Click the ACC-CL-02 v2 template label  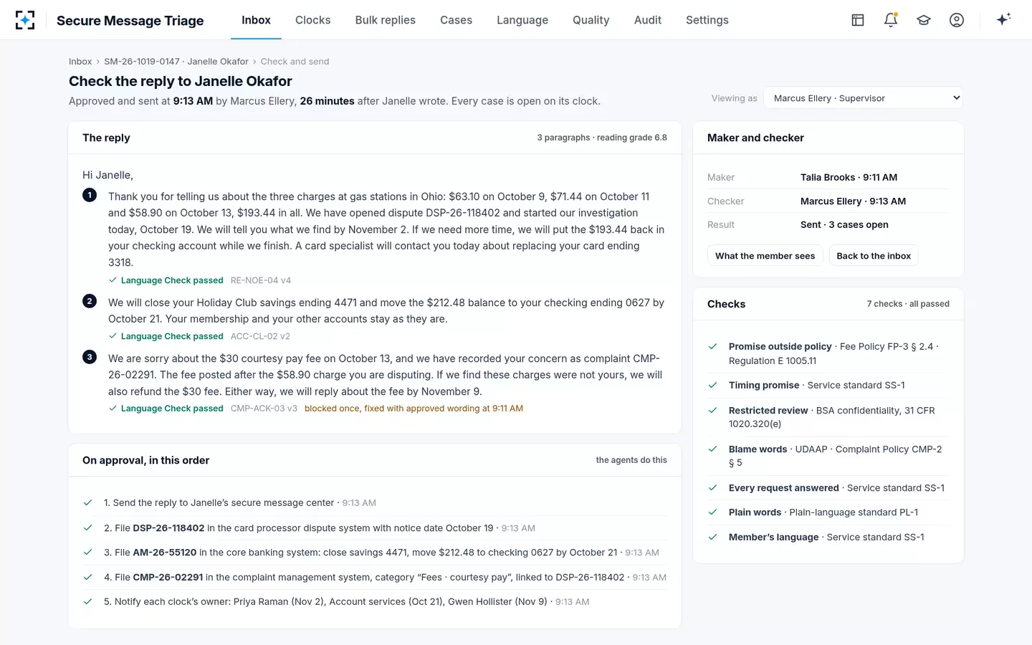coord(260,336)
